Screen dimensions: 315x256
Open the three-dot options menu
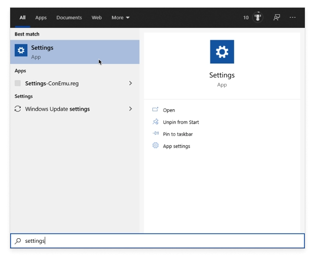(293, 17)
